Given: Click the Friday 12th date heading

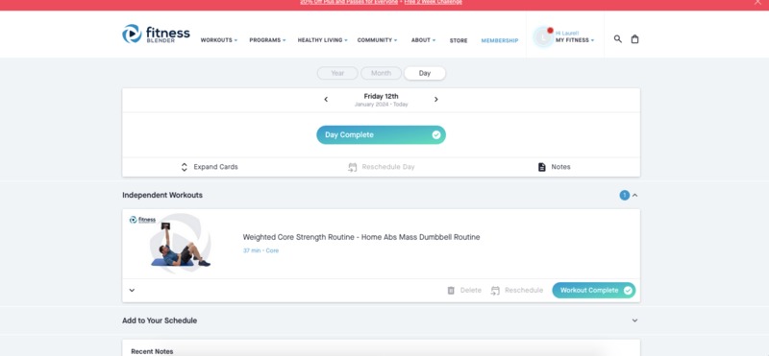Looking at the screenshot, I should click(381, 97).
